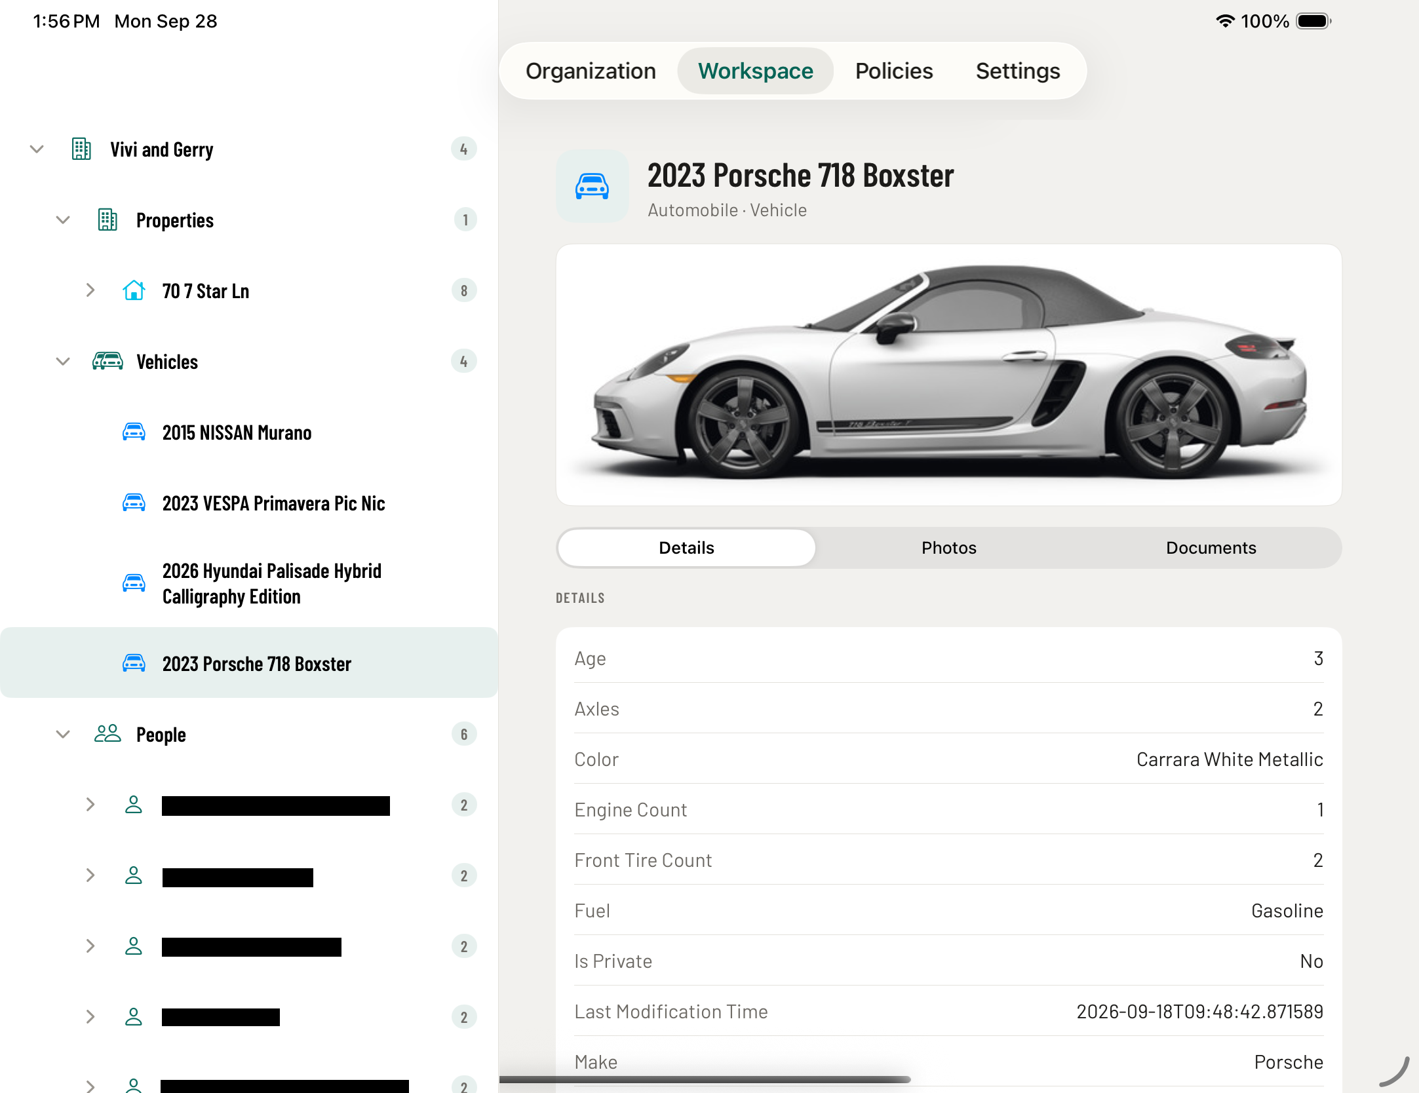This screenshot has width=1419, height=1093.
Task: Select 2023 Porsche 718 Boxster in sidebar
Action: point(249,663)
